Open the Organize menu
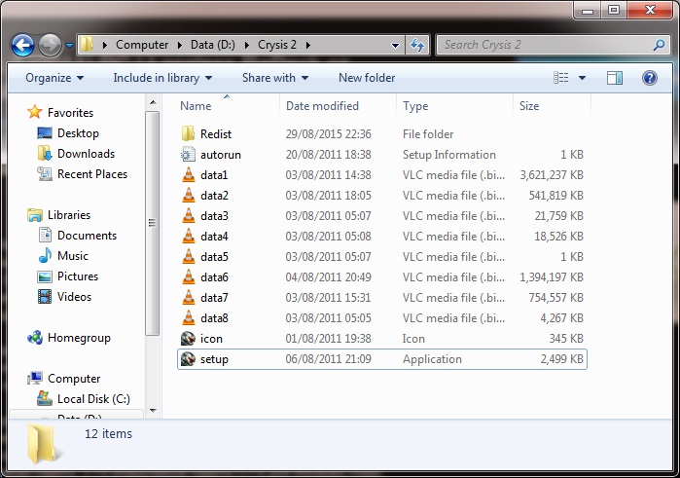680x478 pixels. 54,78
